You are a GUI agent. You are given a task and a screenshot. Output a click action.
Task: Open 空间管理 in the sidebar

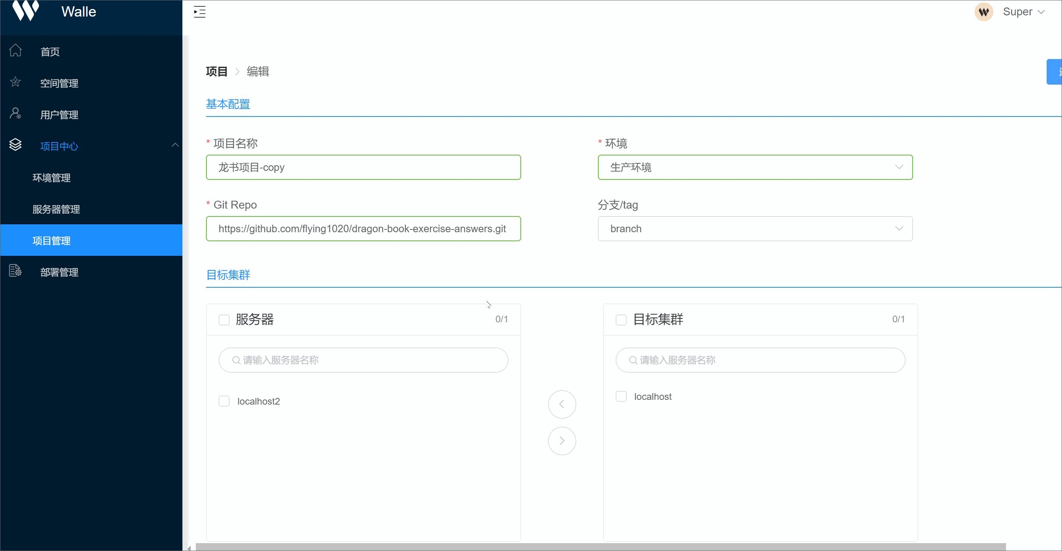point(91,83)
